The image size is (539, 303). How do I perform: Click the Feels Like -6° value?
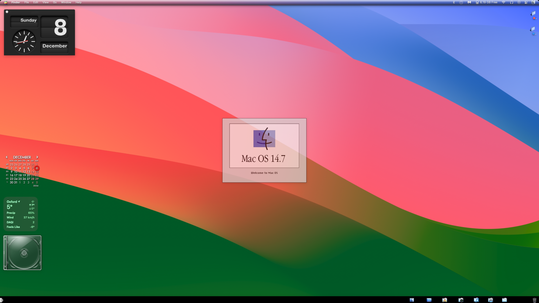click(x=32, y=227)
